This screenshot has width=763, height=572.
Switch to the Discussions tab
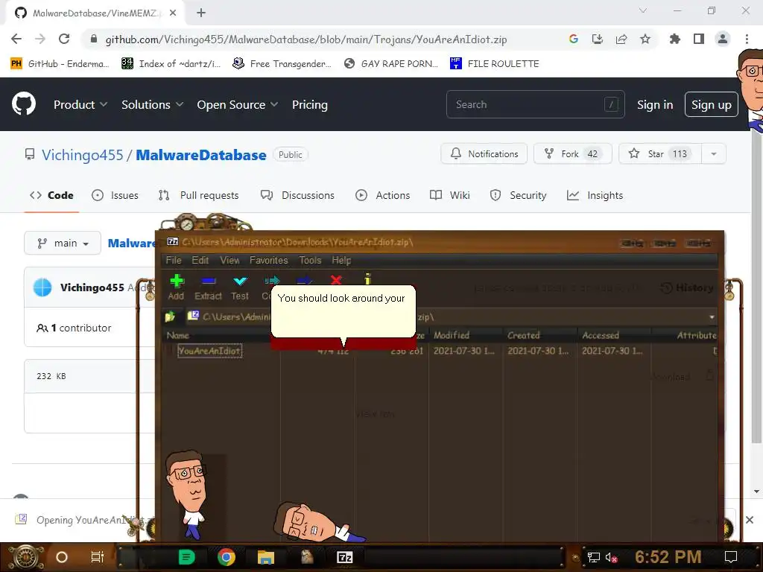(x=297, y=195)
